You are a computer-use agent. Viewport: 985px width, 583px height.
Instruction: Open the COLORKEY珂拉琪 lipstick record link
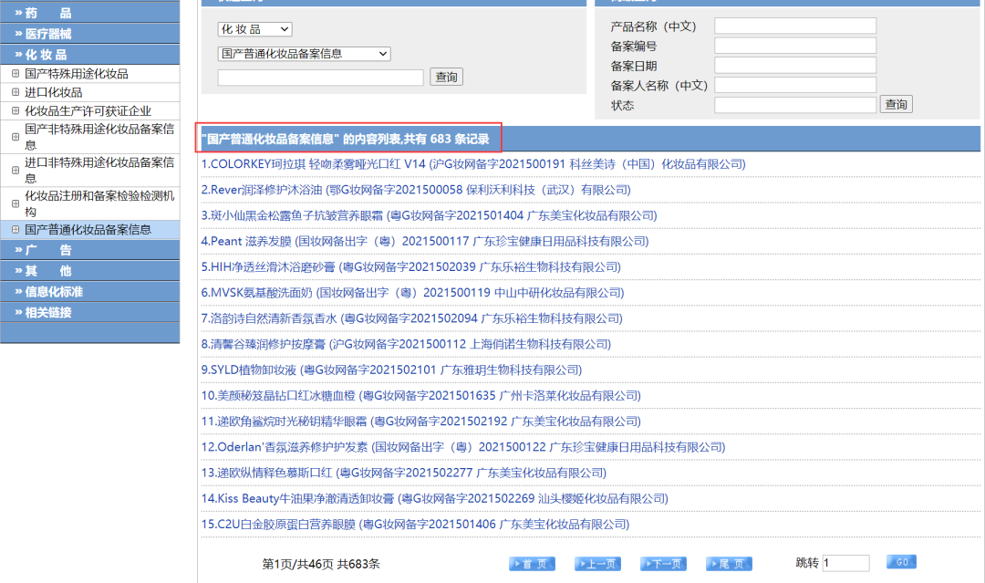pos(473,164)
